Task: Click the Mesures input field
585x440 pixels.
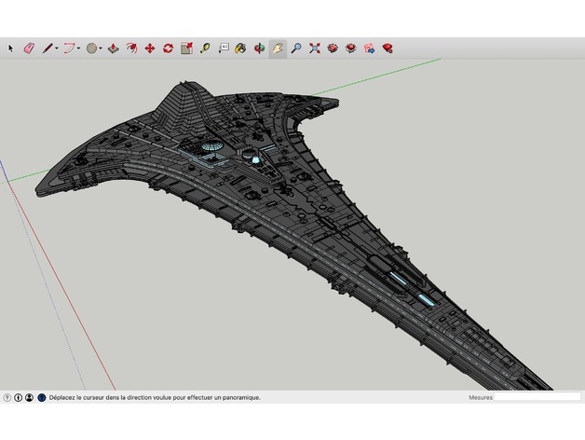Action: pos(537,397)
